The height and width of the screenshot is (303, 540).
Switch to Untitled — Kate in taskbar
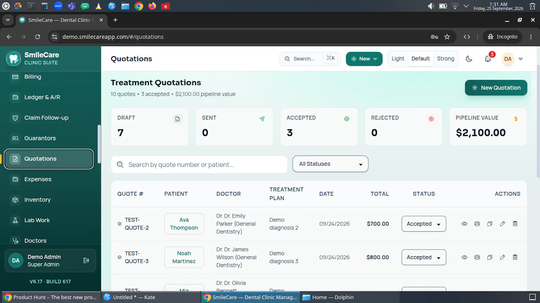(151, 297)
